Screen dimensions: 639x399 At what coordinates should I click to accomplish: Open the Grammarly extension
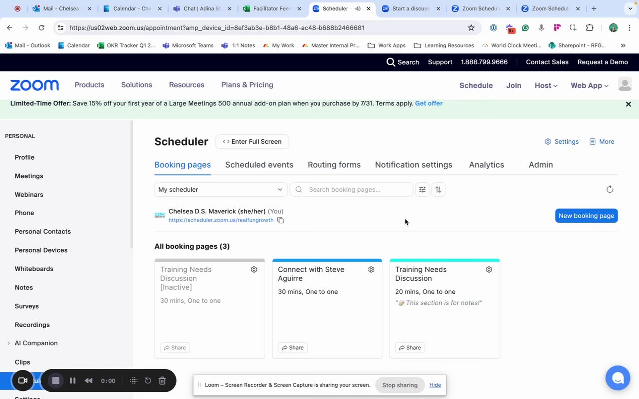[x=526, y=28]
